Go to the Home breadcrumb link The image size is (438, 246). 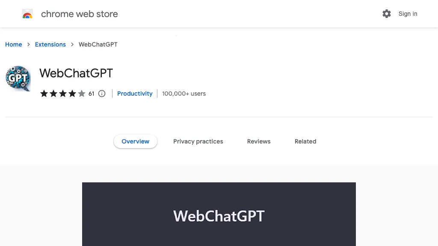[14, 44]
